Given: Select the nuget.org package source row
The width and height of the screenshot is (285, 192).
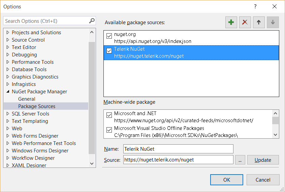Looking at the screenshot, I should pyautogui.click(x=191, y=38).
